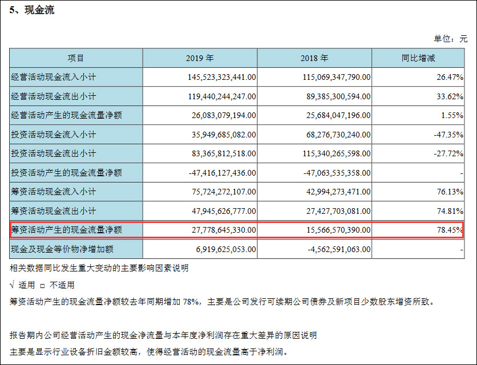Click cell value 26,083,079,194.00
477x365 pixels.
tap(224, 115)
